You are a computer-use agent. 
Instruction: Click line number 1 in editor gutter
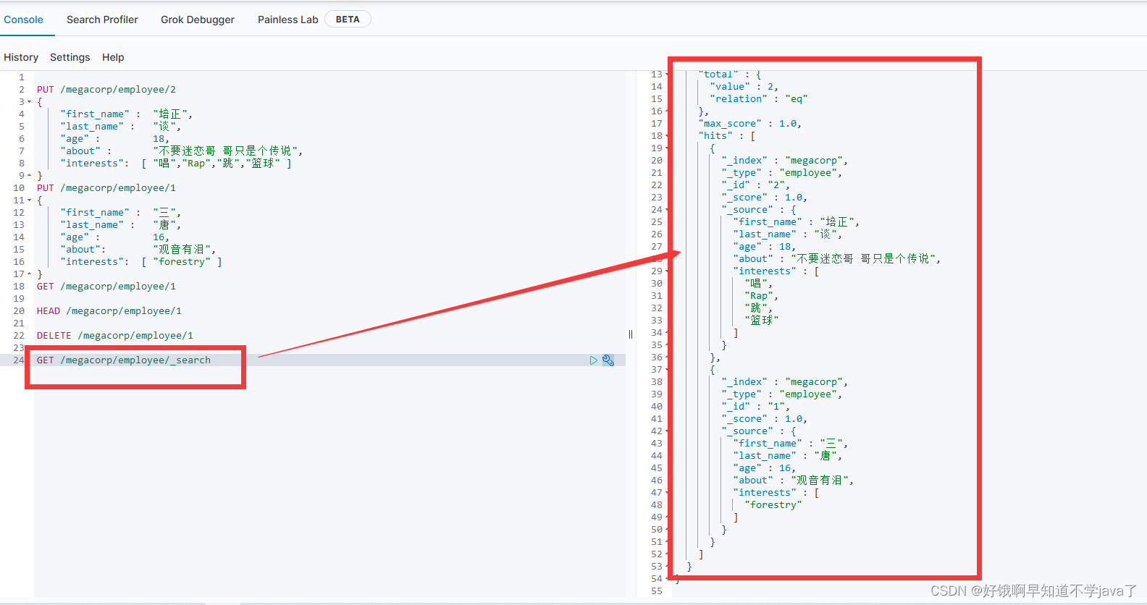coord(22,77)
